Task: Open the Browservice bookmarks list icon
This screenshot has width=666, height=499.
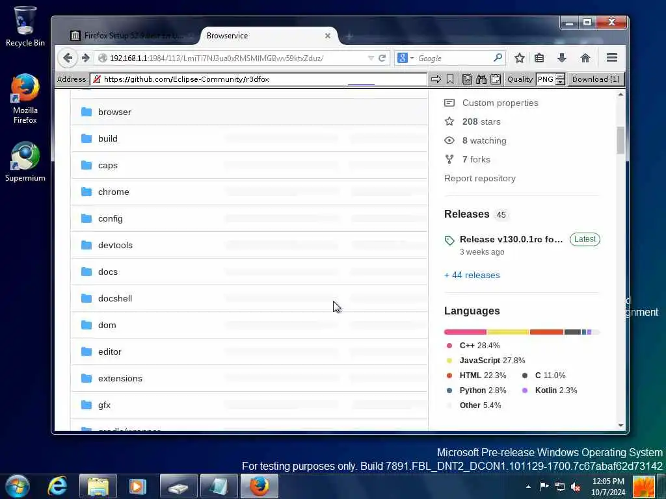Action: pyautogui.click(x=466, y=79)
